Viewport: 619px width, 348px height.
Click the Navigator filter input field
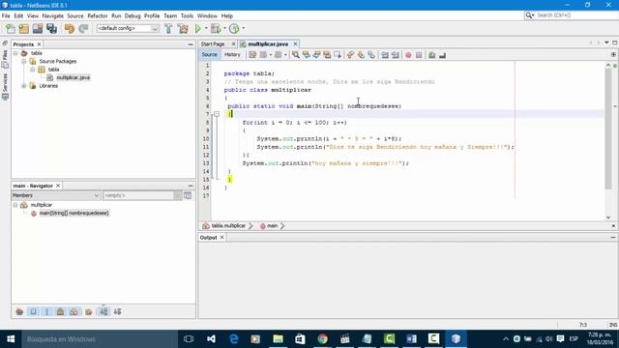[138, 195]
